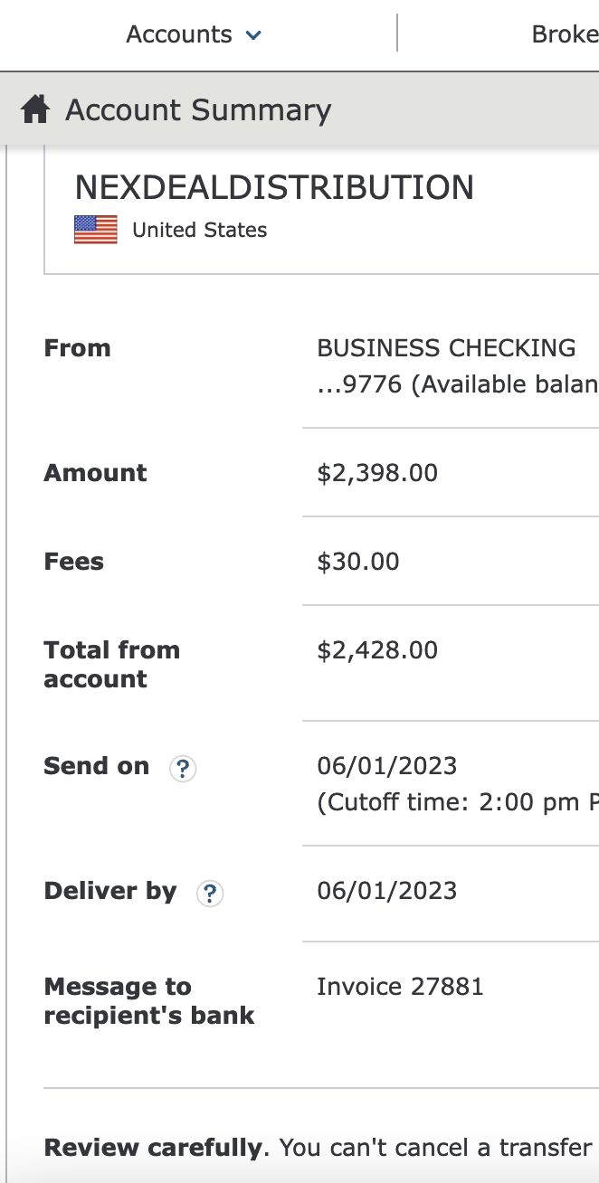
Task: Expand the Accounts dropdown chevron
Action: (253, 36)
